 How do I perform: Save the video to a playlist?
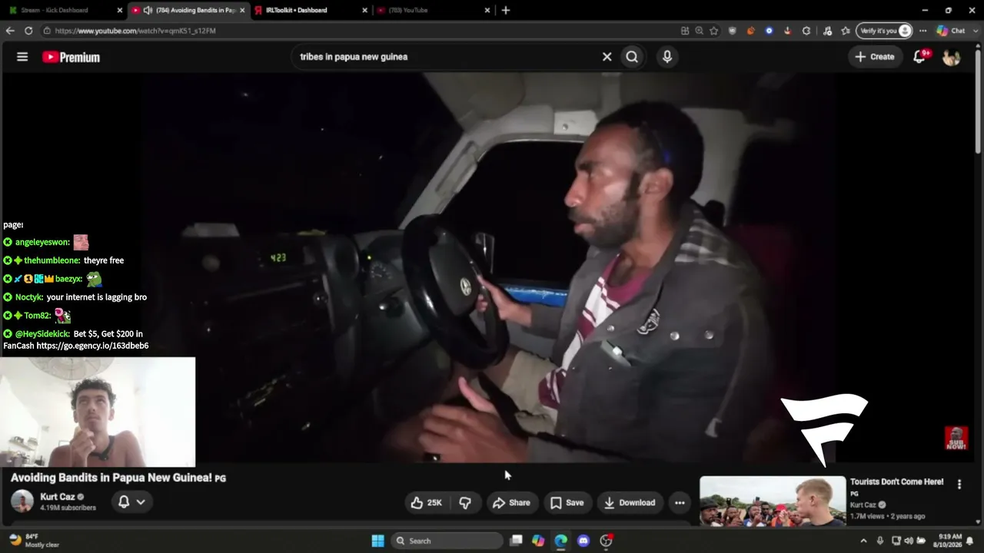(x=567, y=502)
